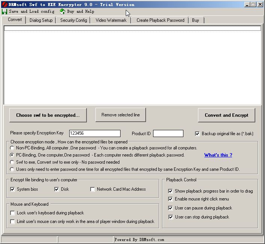Click the green floppy disk save icon
Screen dimensions: 265x244
(4, 12)
